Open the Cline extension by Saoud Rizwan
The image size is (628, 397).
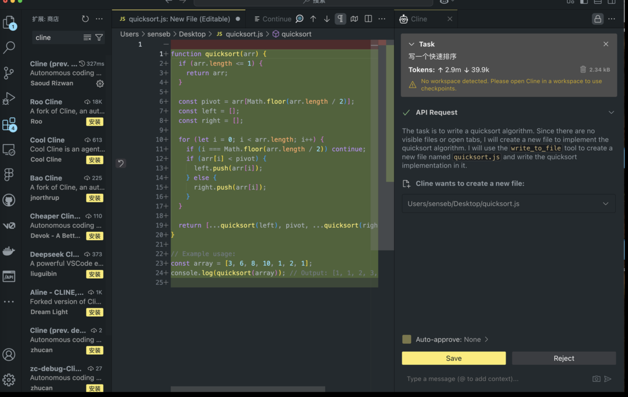point(67,73)
